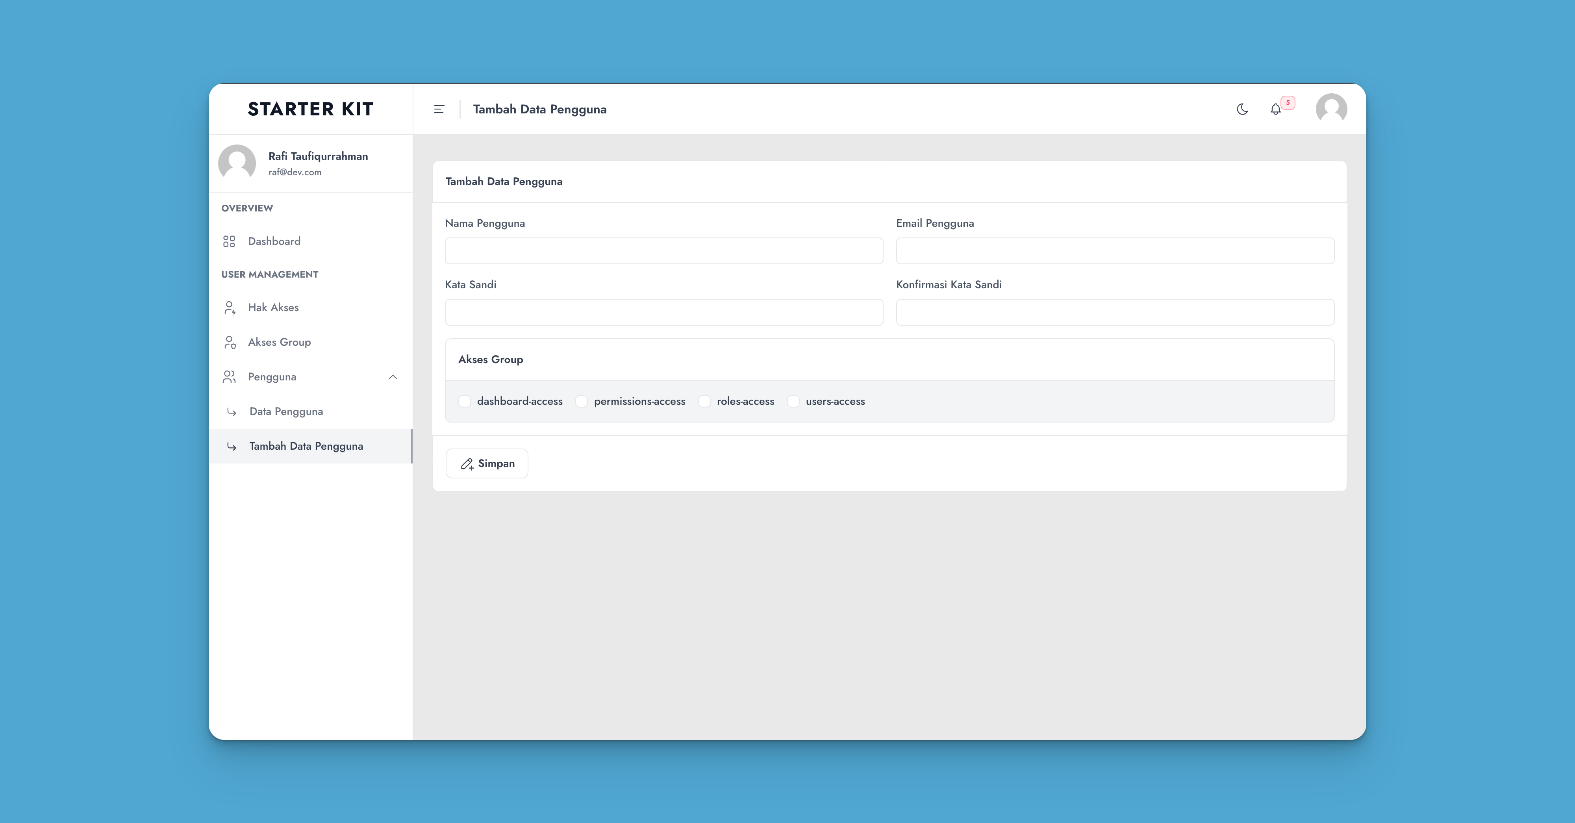
Task: Open notifications bell icon
Action: [1275, 109]
